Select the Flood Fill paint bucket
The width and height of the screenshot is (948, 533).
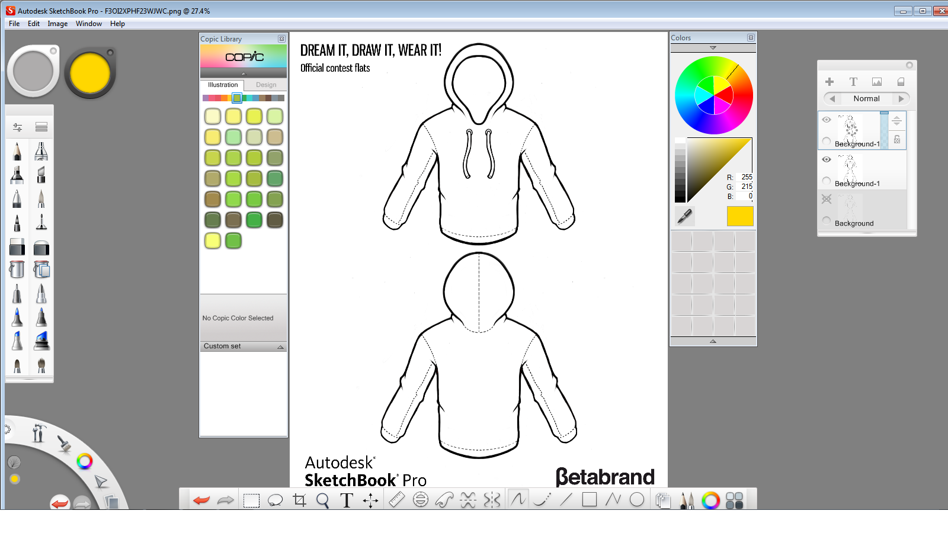(17, 269)
